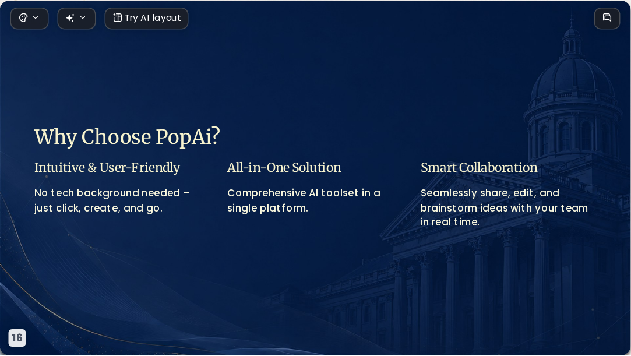Click the 'Comprehensive AI toolset' paragraph
Screen dimensions: 631x356
304,200
